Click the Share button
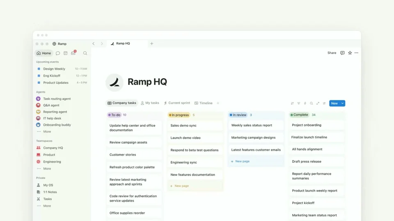394x221 pixels. click(x=332, y=53)
